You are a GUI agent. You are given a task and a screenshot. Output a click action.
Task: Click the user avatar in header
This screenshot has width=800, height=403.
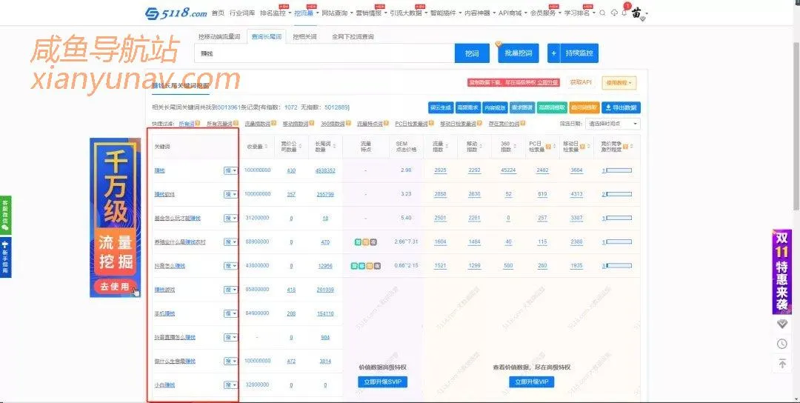(x=637, y=13)
